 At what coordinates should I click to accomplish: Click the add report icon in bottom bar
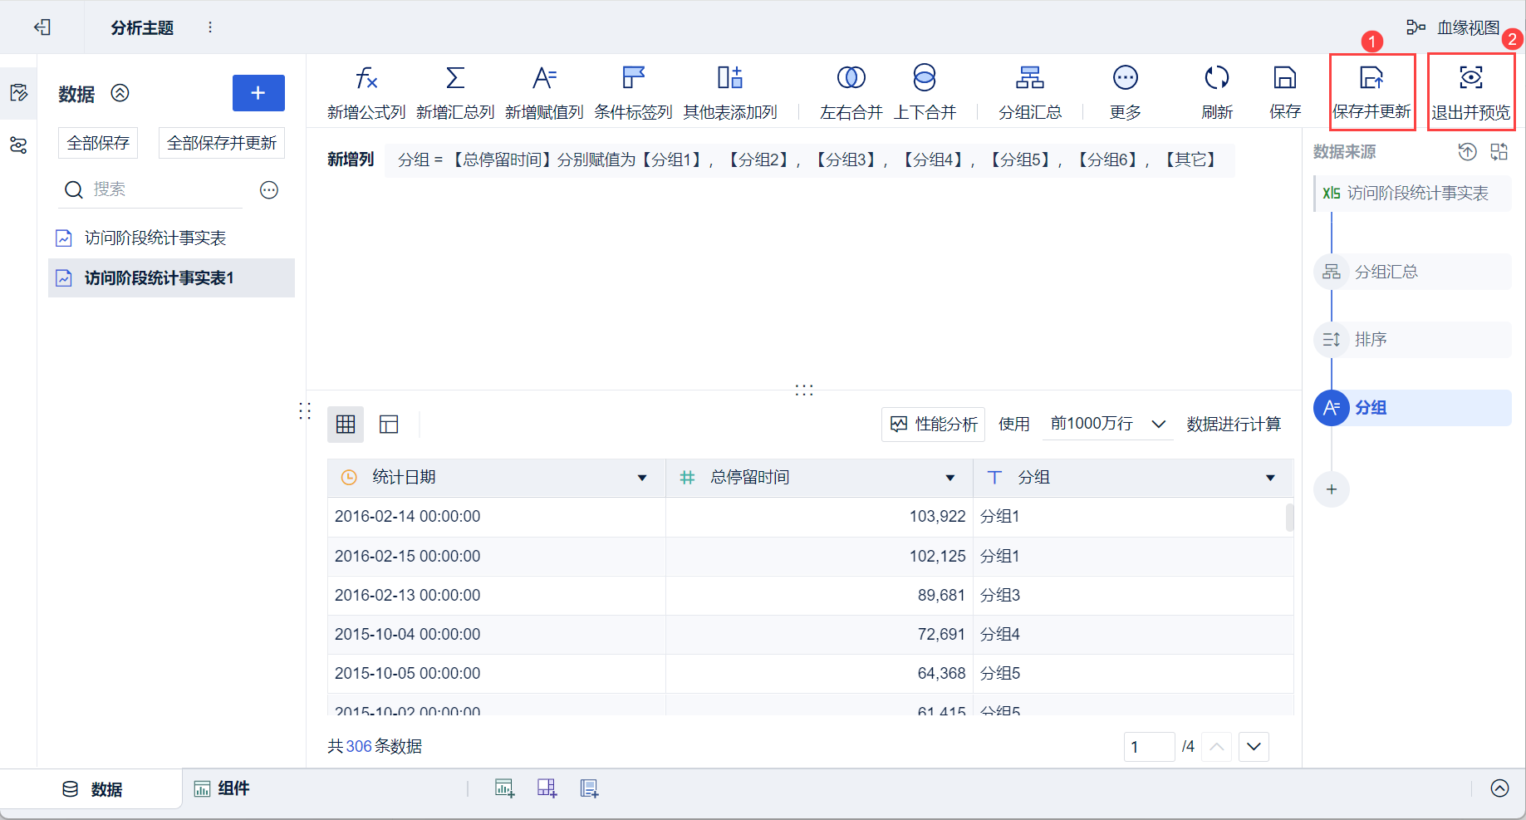[x=590, y=788]
